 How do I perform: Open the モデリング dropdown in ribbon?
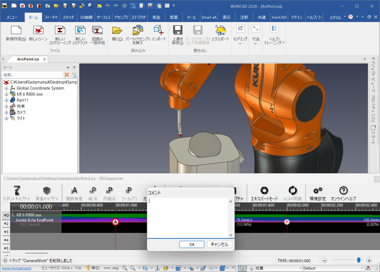pyautogui.click(x=240, y=34)
